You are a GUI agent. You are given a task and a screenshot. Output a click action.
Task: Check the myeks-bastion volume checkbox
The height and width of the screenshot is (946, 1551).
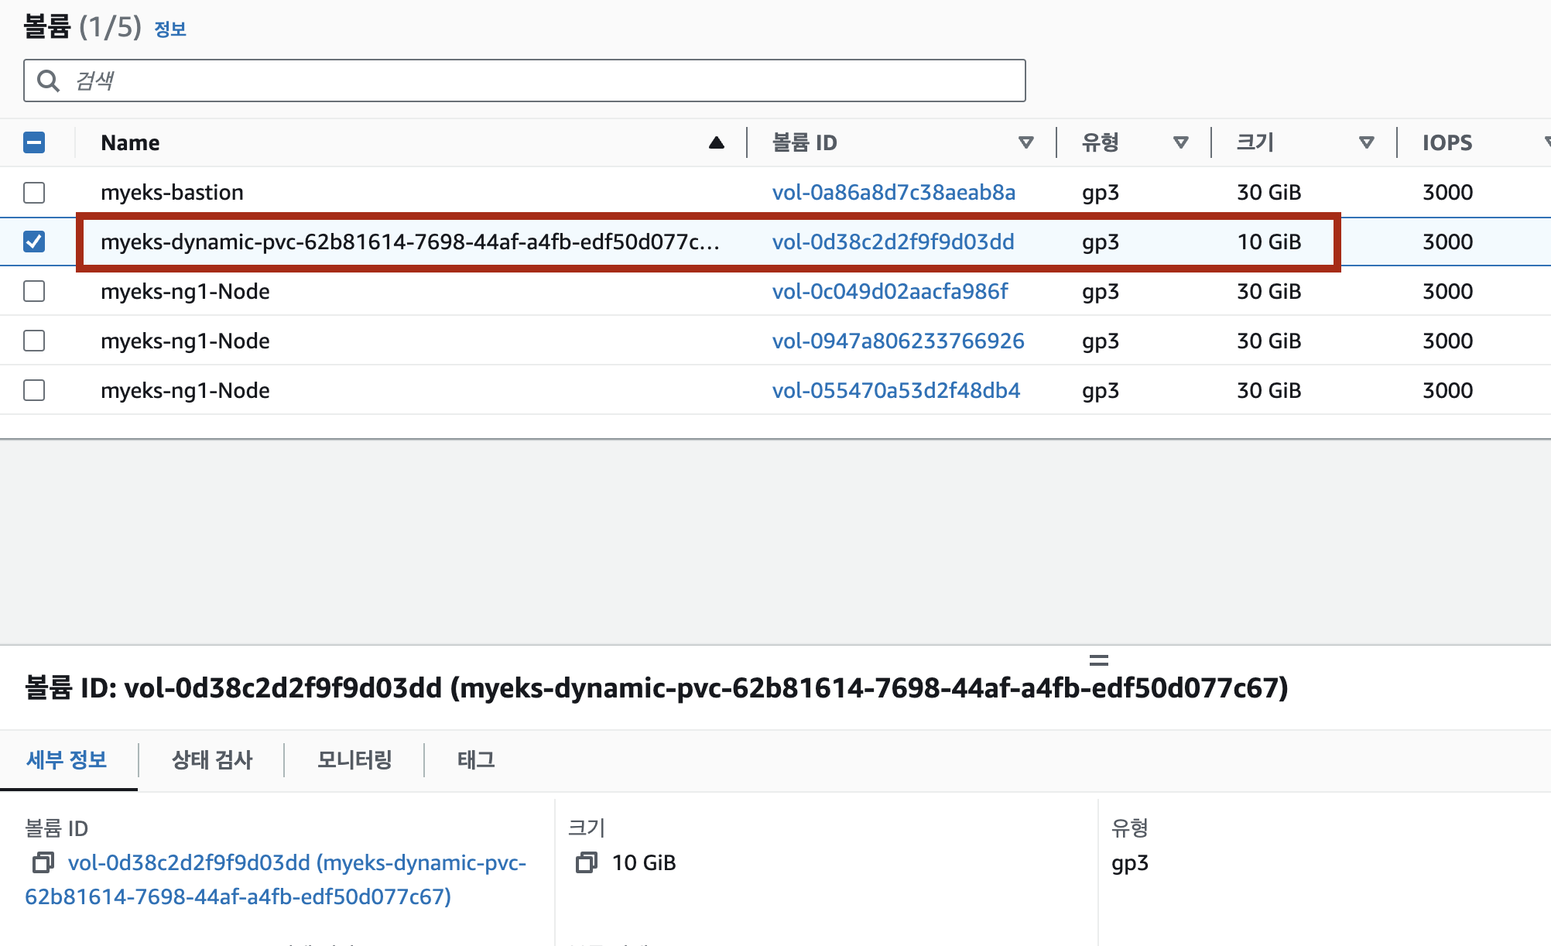click(34, 192)
